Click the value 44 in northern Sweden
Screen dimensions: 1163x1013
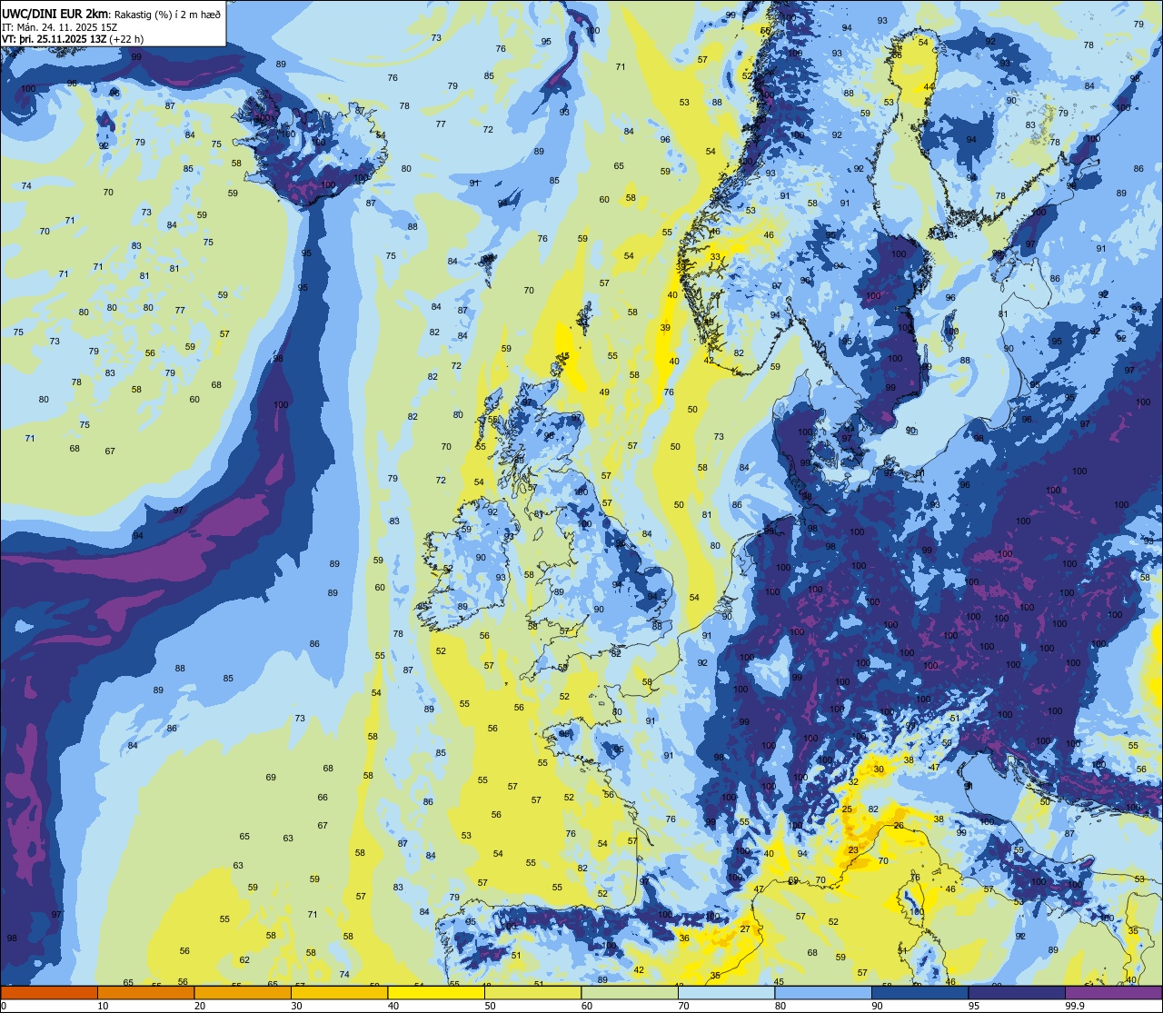(x=929, y=86)
